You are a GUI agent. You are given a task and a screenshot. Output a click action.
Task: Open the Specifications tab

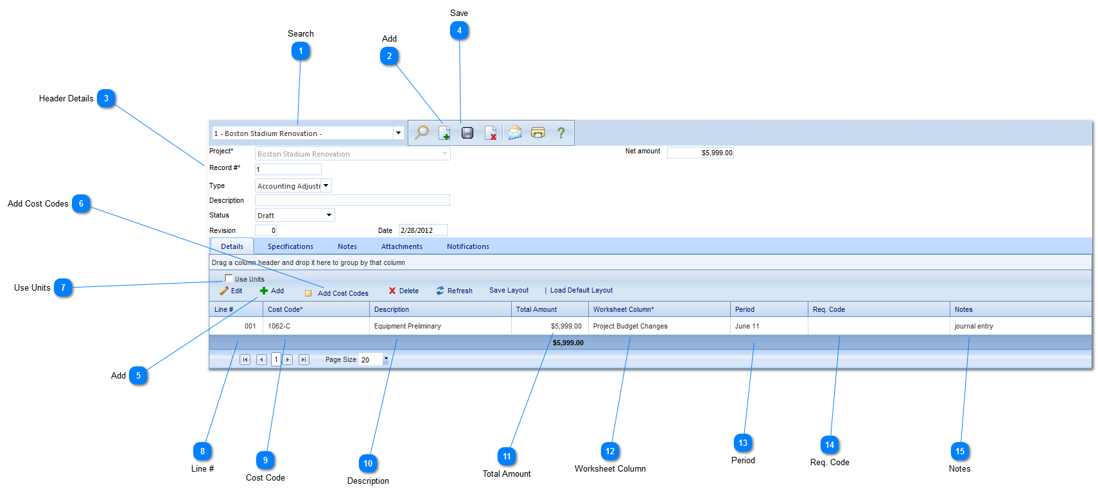(x=290, y=246)
